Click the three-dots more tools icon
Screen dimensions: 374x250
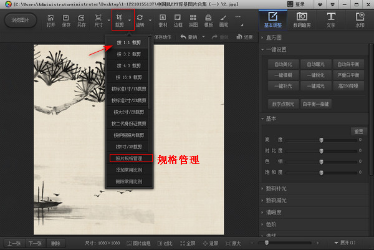point(238,17)
